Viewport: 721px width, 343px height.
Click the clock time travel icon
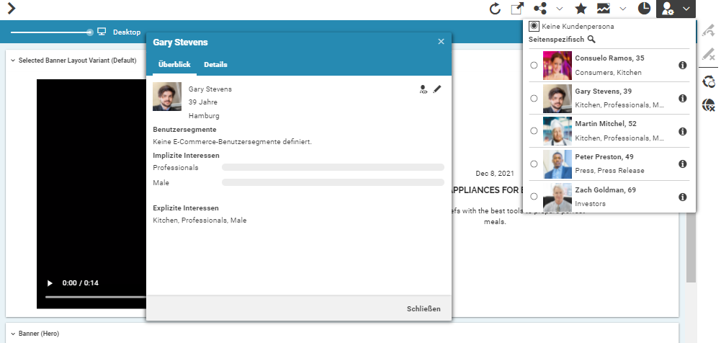pyautogui.click(x=644, y=9)
